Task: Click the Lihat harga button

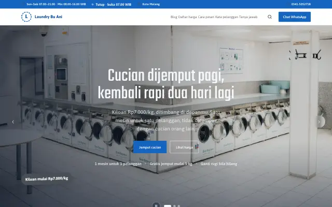Action: click(x=184, y=147)
